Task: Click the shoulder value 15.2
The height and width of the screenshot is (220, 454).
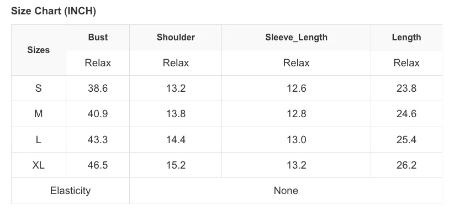Action: point(176,165)
